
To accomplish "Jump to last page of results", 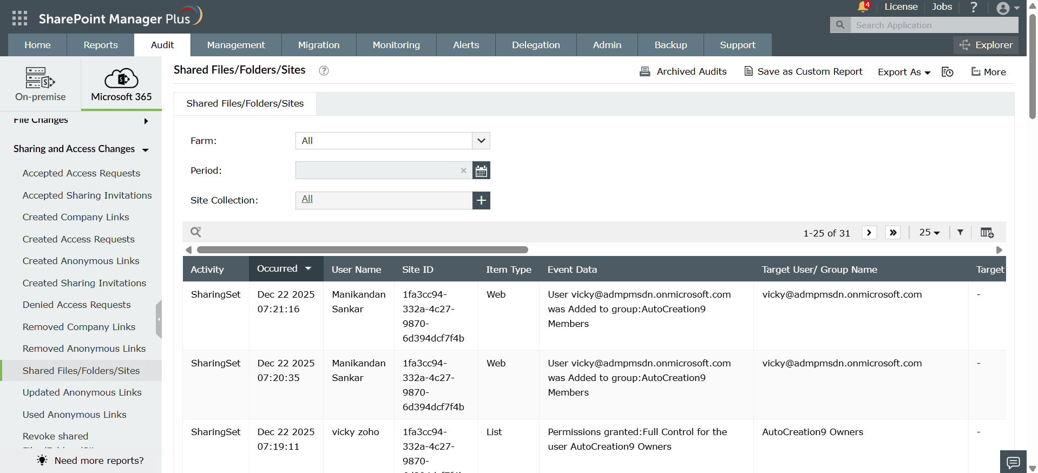I will [x=893, y=233].
